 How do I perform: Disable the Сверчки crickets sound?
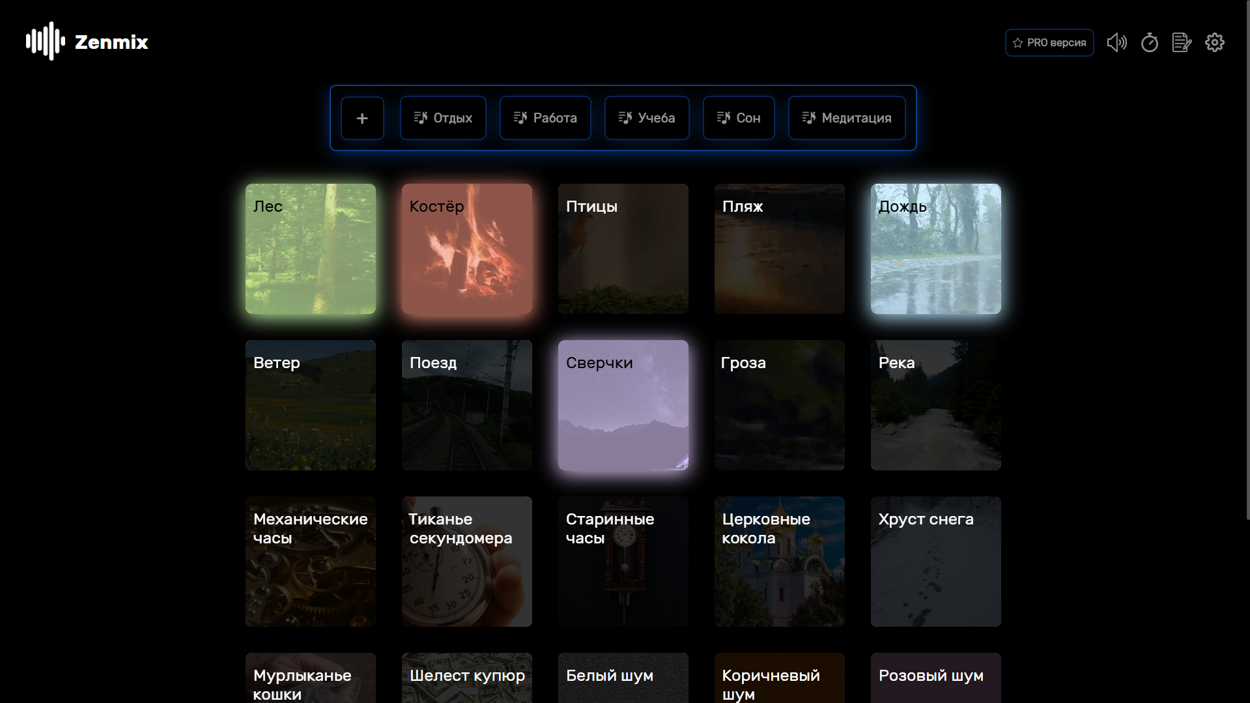point(623,405)
